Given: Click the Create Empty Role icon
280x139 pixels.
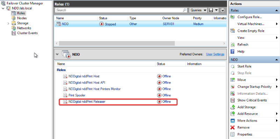Looking at the screenshot, I should click(x=232, y=31).
